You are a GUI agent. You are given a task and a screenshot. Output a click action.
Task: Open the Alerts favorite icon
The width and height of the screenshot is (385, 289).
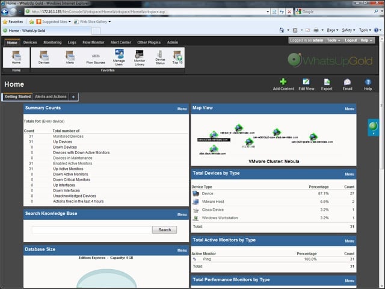(x=70, y=57)
